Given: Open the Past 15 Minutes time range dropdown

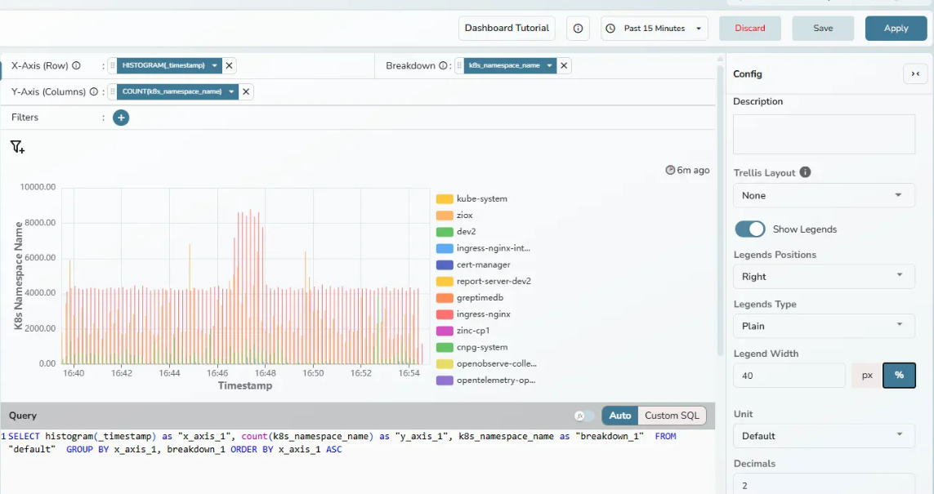Looking at the screenshot, I should coord(655,29).
